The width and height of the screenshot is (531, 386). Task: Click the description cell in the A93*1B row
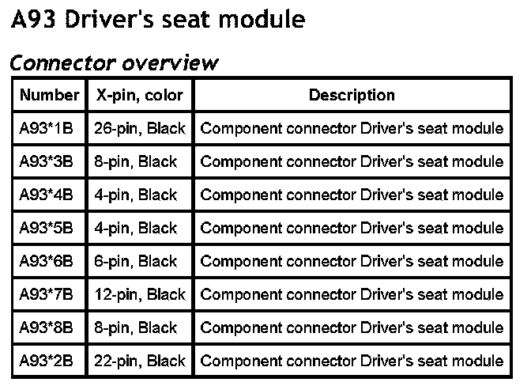point(352,128)
